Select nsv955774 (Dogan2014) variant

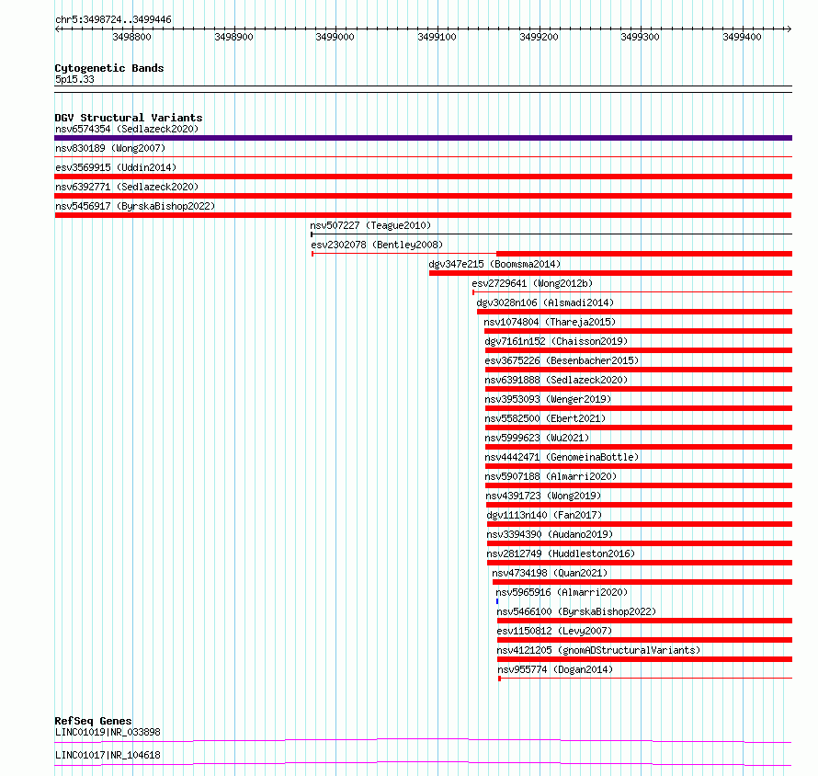[x=555, y=669]
